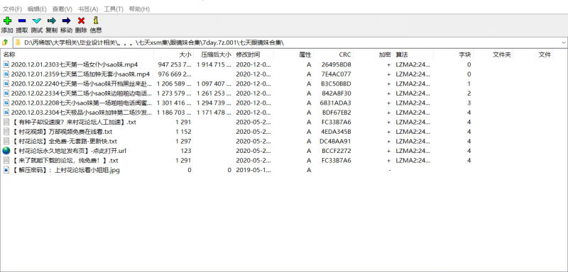Click the blue Extract (提取) minus icon

coord(22,21)
